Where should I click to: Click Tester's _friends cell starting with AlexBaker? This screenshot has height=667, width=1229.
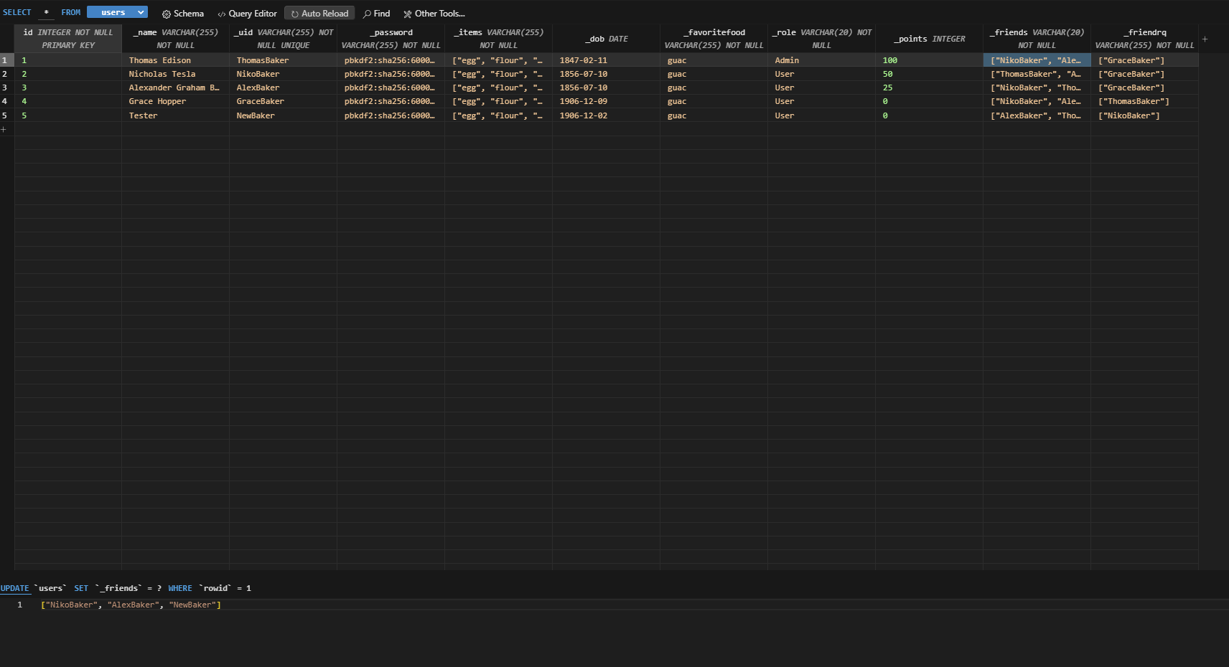[x=1037, y=115]
